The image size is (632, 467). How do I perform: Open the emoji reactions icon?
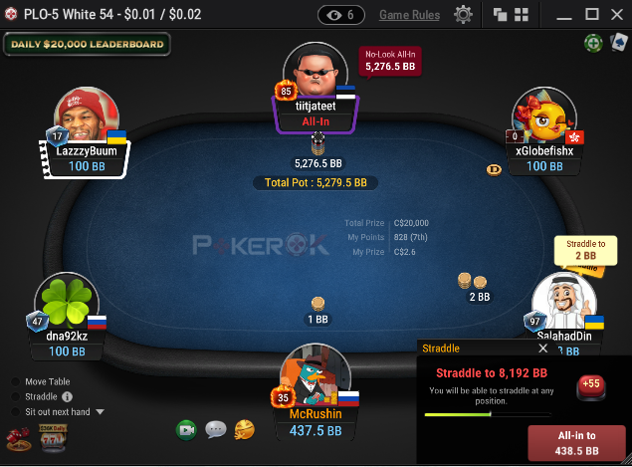[245, 429]
